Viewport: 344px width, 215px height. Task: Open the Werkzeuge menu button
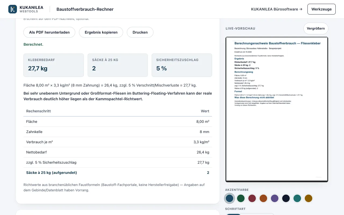(321, 9)
